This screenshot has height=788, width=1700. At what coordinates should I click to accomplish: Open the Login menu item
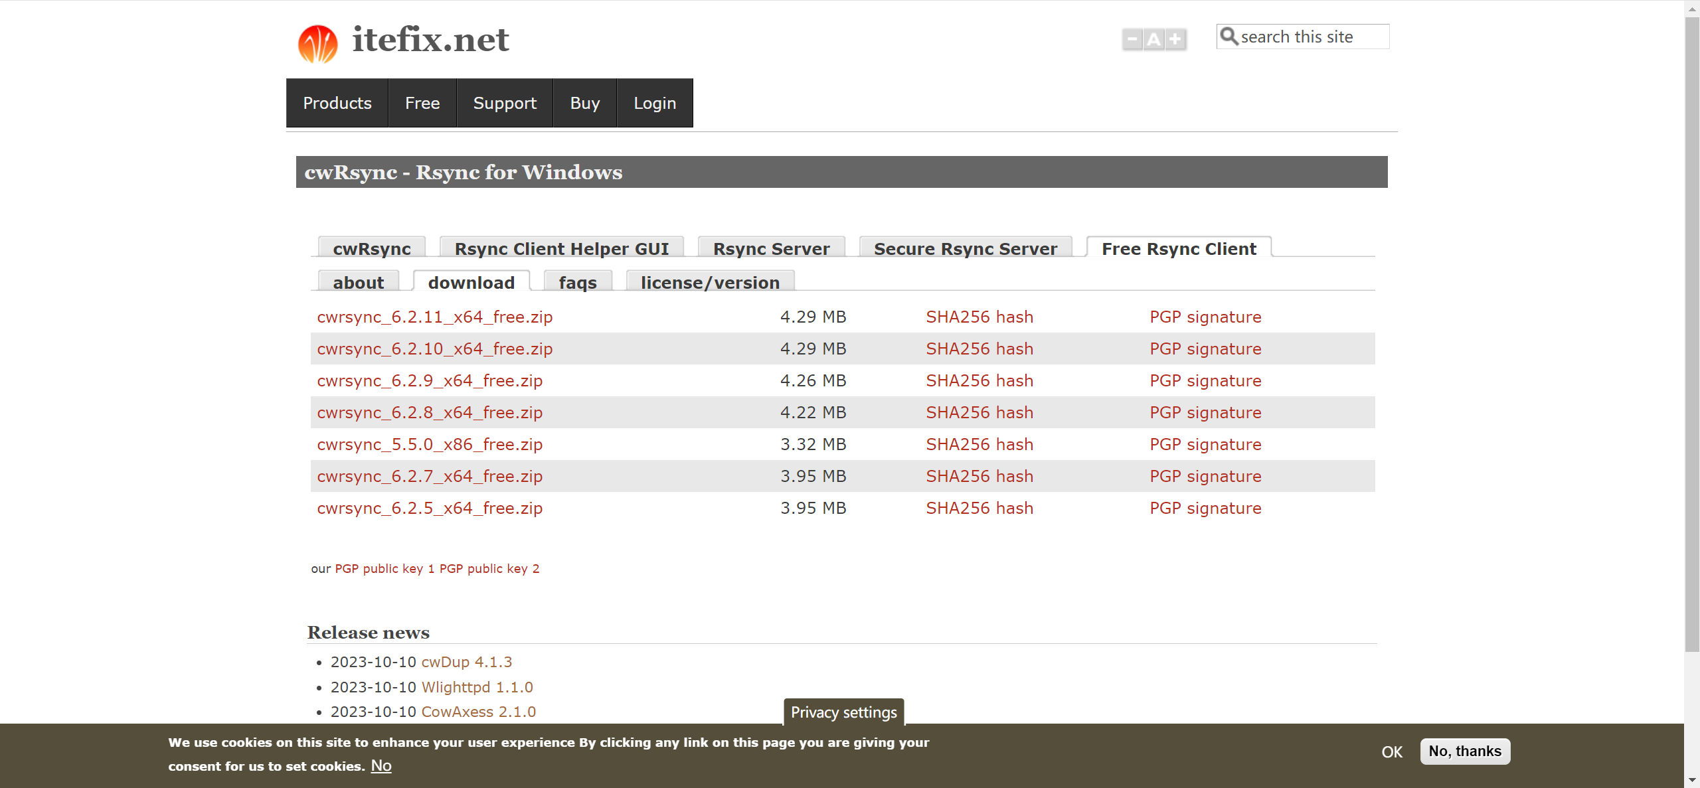655,103
